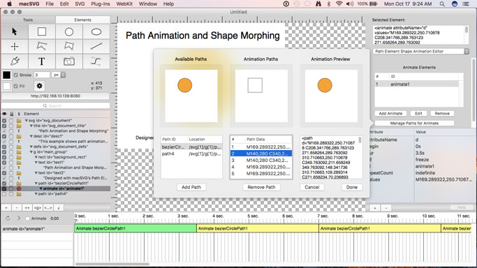477x268 pixels.
Task: Click the black stroke color swatch
Action: pos(7,75)
